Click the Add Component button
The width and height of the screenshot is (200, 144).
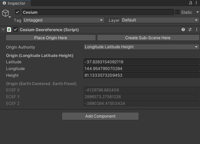tap(100, 116)
